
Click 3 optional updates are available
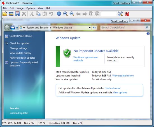(x=85, y=59)
